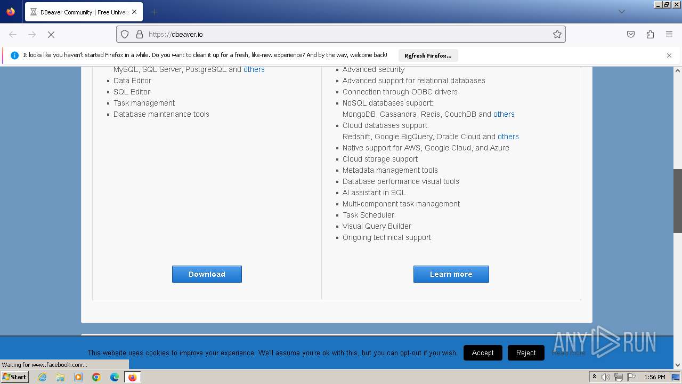Click 'Visual Query Builder' text
The image size is (682, 384).
pos(377,226)
